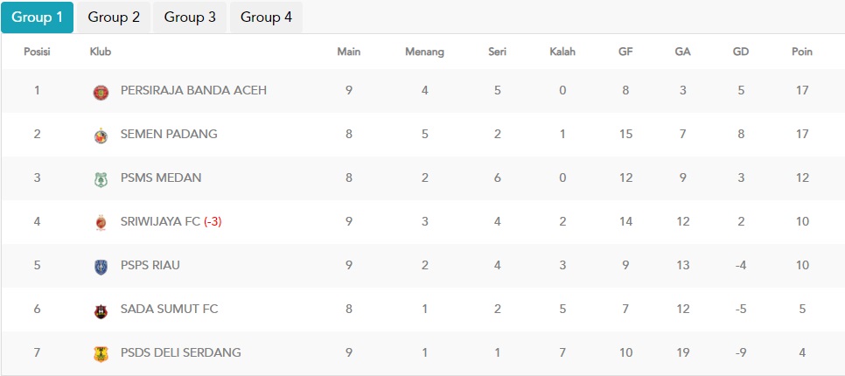Click the Semen Padang club crest
This screenshot has height=376, width=845.
[x=101, y=136]
